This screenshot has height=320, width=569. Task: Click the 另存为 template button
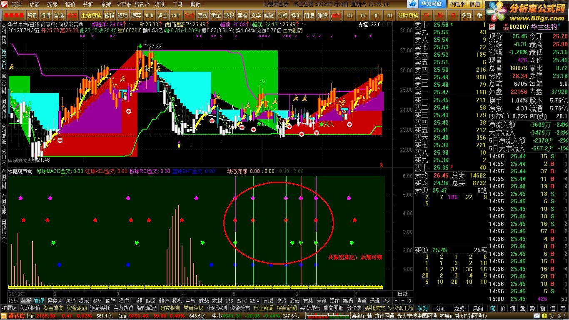pos(55,301)
